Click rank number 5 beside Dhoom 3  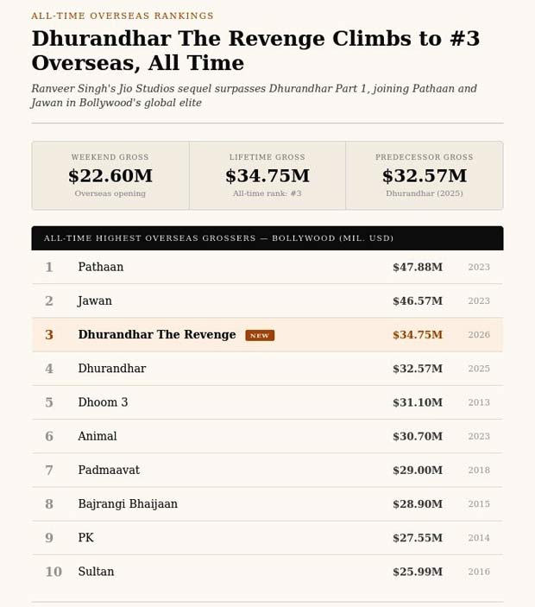coord(49,402)
